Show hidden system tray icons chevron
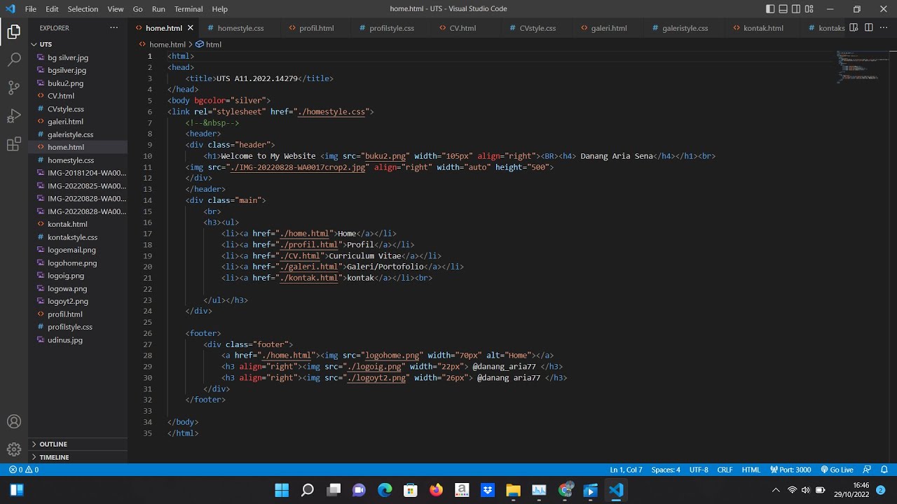Viewport: 897px width, 504px height. point(775,490)
